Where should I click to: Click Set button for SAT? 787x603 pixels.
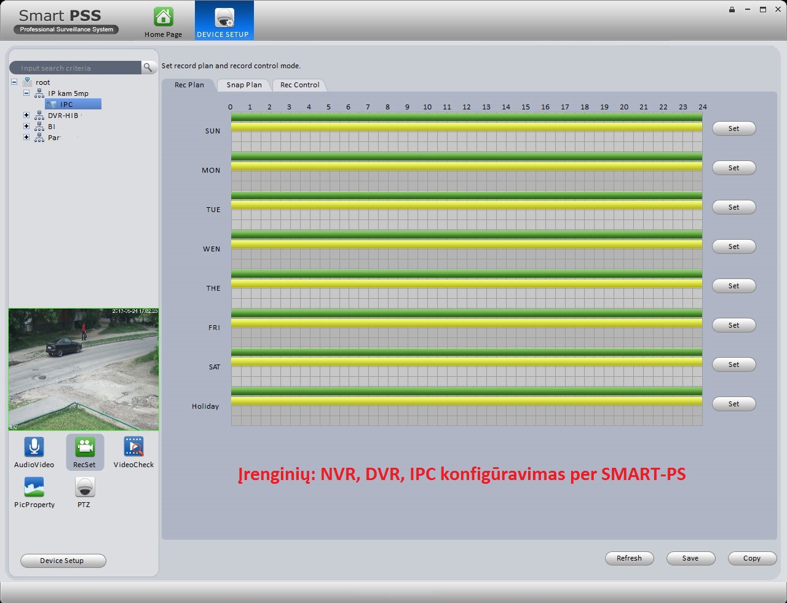coord(734,365)
